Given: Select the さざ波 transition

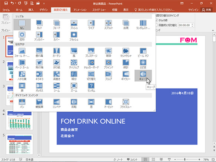Looking at the screenshot, I should 143,64.
